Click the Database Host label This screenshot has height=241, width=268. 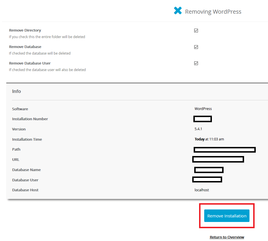pos(25,190)
